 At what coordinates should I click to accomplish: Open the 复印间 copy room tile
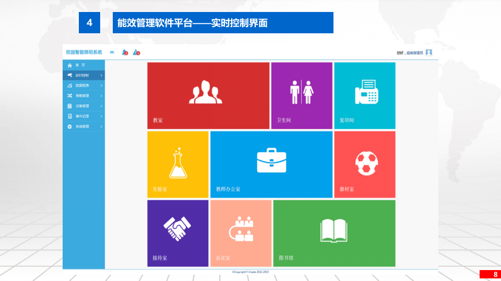tap(365, 96)
